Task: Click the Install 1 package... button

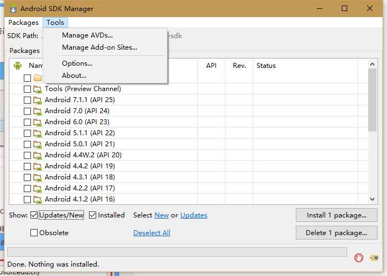Action: pos(337,215)
